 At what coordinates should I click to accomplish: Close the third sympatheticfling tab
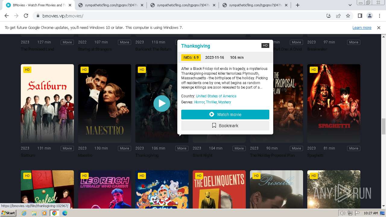pos(286,5)
